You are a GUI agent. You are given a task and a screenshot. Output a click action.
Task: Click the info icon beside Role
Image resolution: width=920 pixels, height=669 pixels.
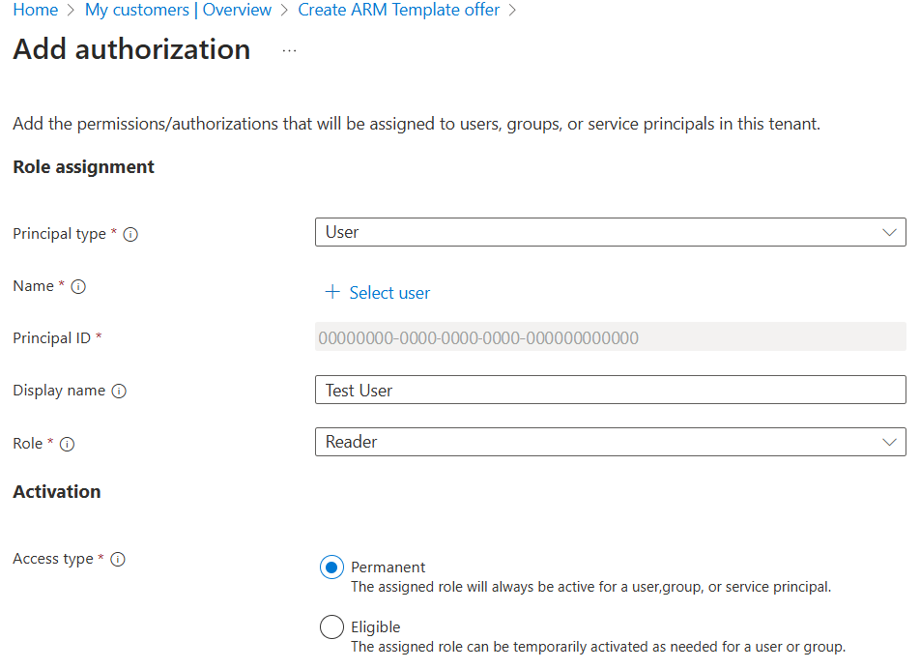pyautogui.click(x=65, y=444)
